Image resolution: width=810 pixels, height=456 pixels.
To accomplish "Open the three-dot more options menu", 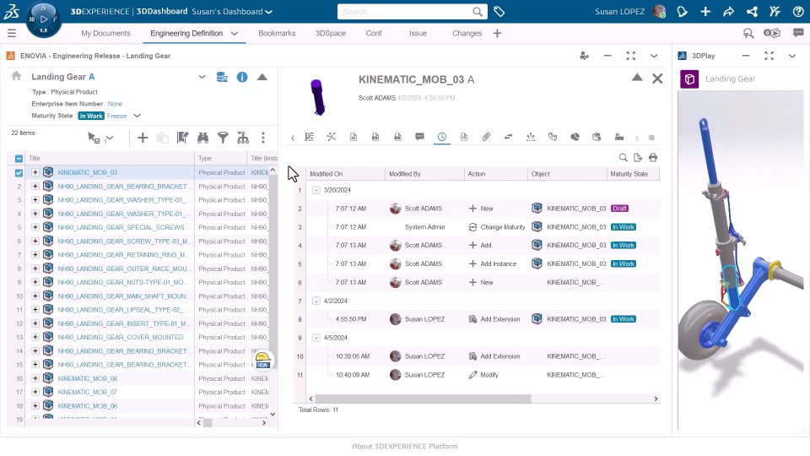I will [263, 138].
